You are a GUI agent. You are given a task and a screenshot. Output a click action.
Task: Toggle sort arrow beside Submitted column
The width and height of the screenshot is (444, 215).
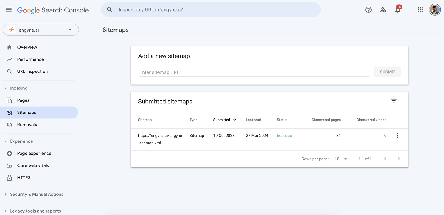coord(234,119)
